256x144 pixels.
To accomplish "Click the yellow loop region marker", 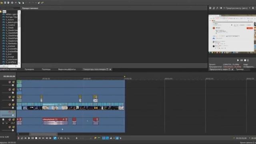I will point(124,76).
